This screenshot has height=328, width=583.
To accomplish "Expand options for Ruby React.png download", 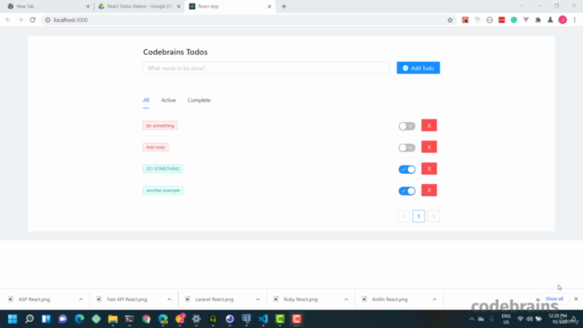I will (346, 300).
